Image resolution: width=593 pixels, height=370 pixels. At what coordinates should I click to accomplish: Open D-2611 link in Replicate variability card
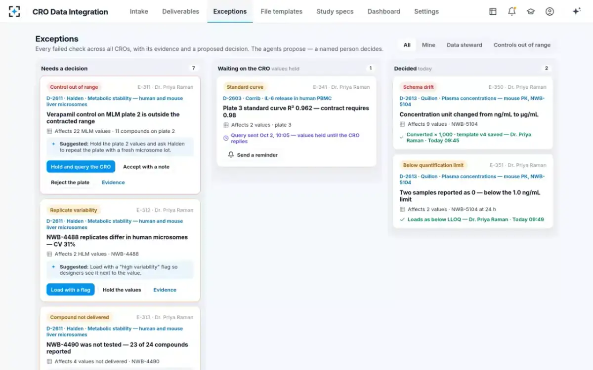pos(115,224)
